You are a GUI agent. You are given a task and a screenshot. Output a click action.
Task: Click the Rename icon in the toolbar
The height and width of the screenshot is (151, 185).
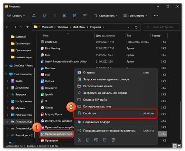(x=64, y=16)
